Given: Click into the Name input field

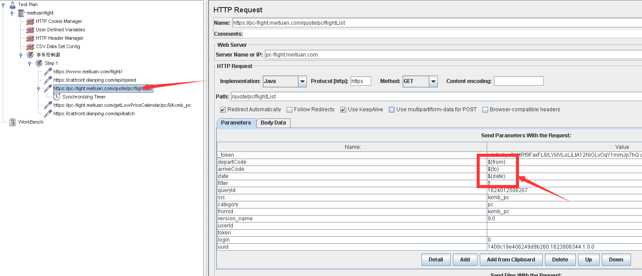Looking at the screenshot, I should pos(437,23).
